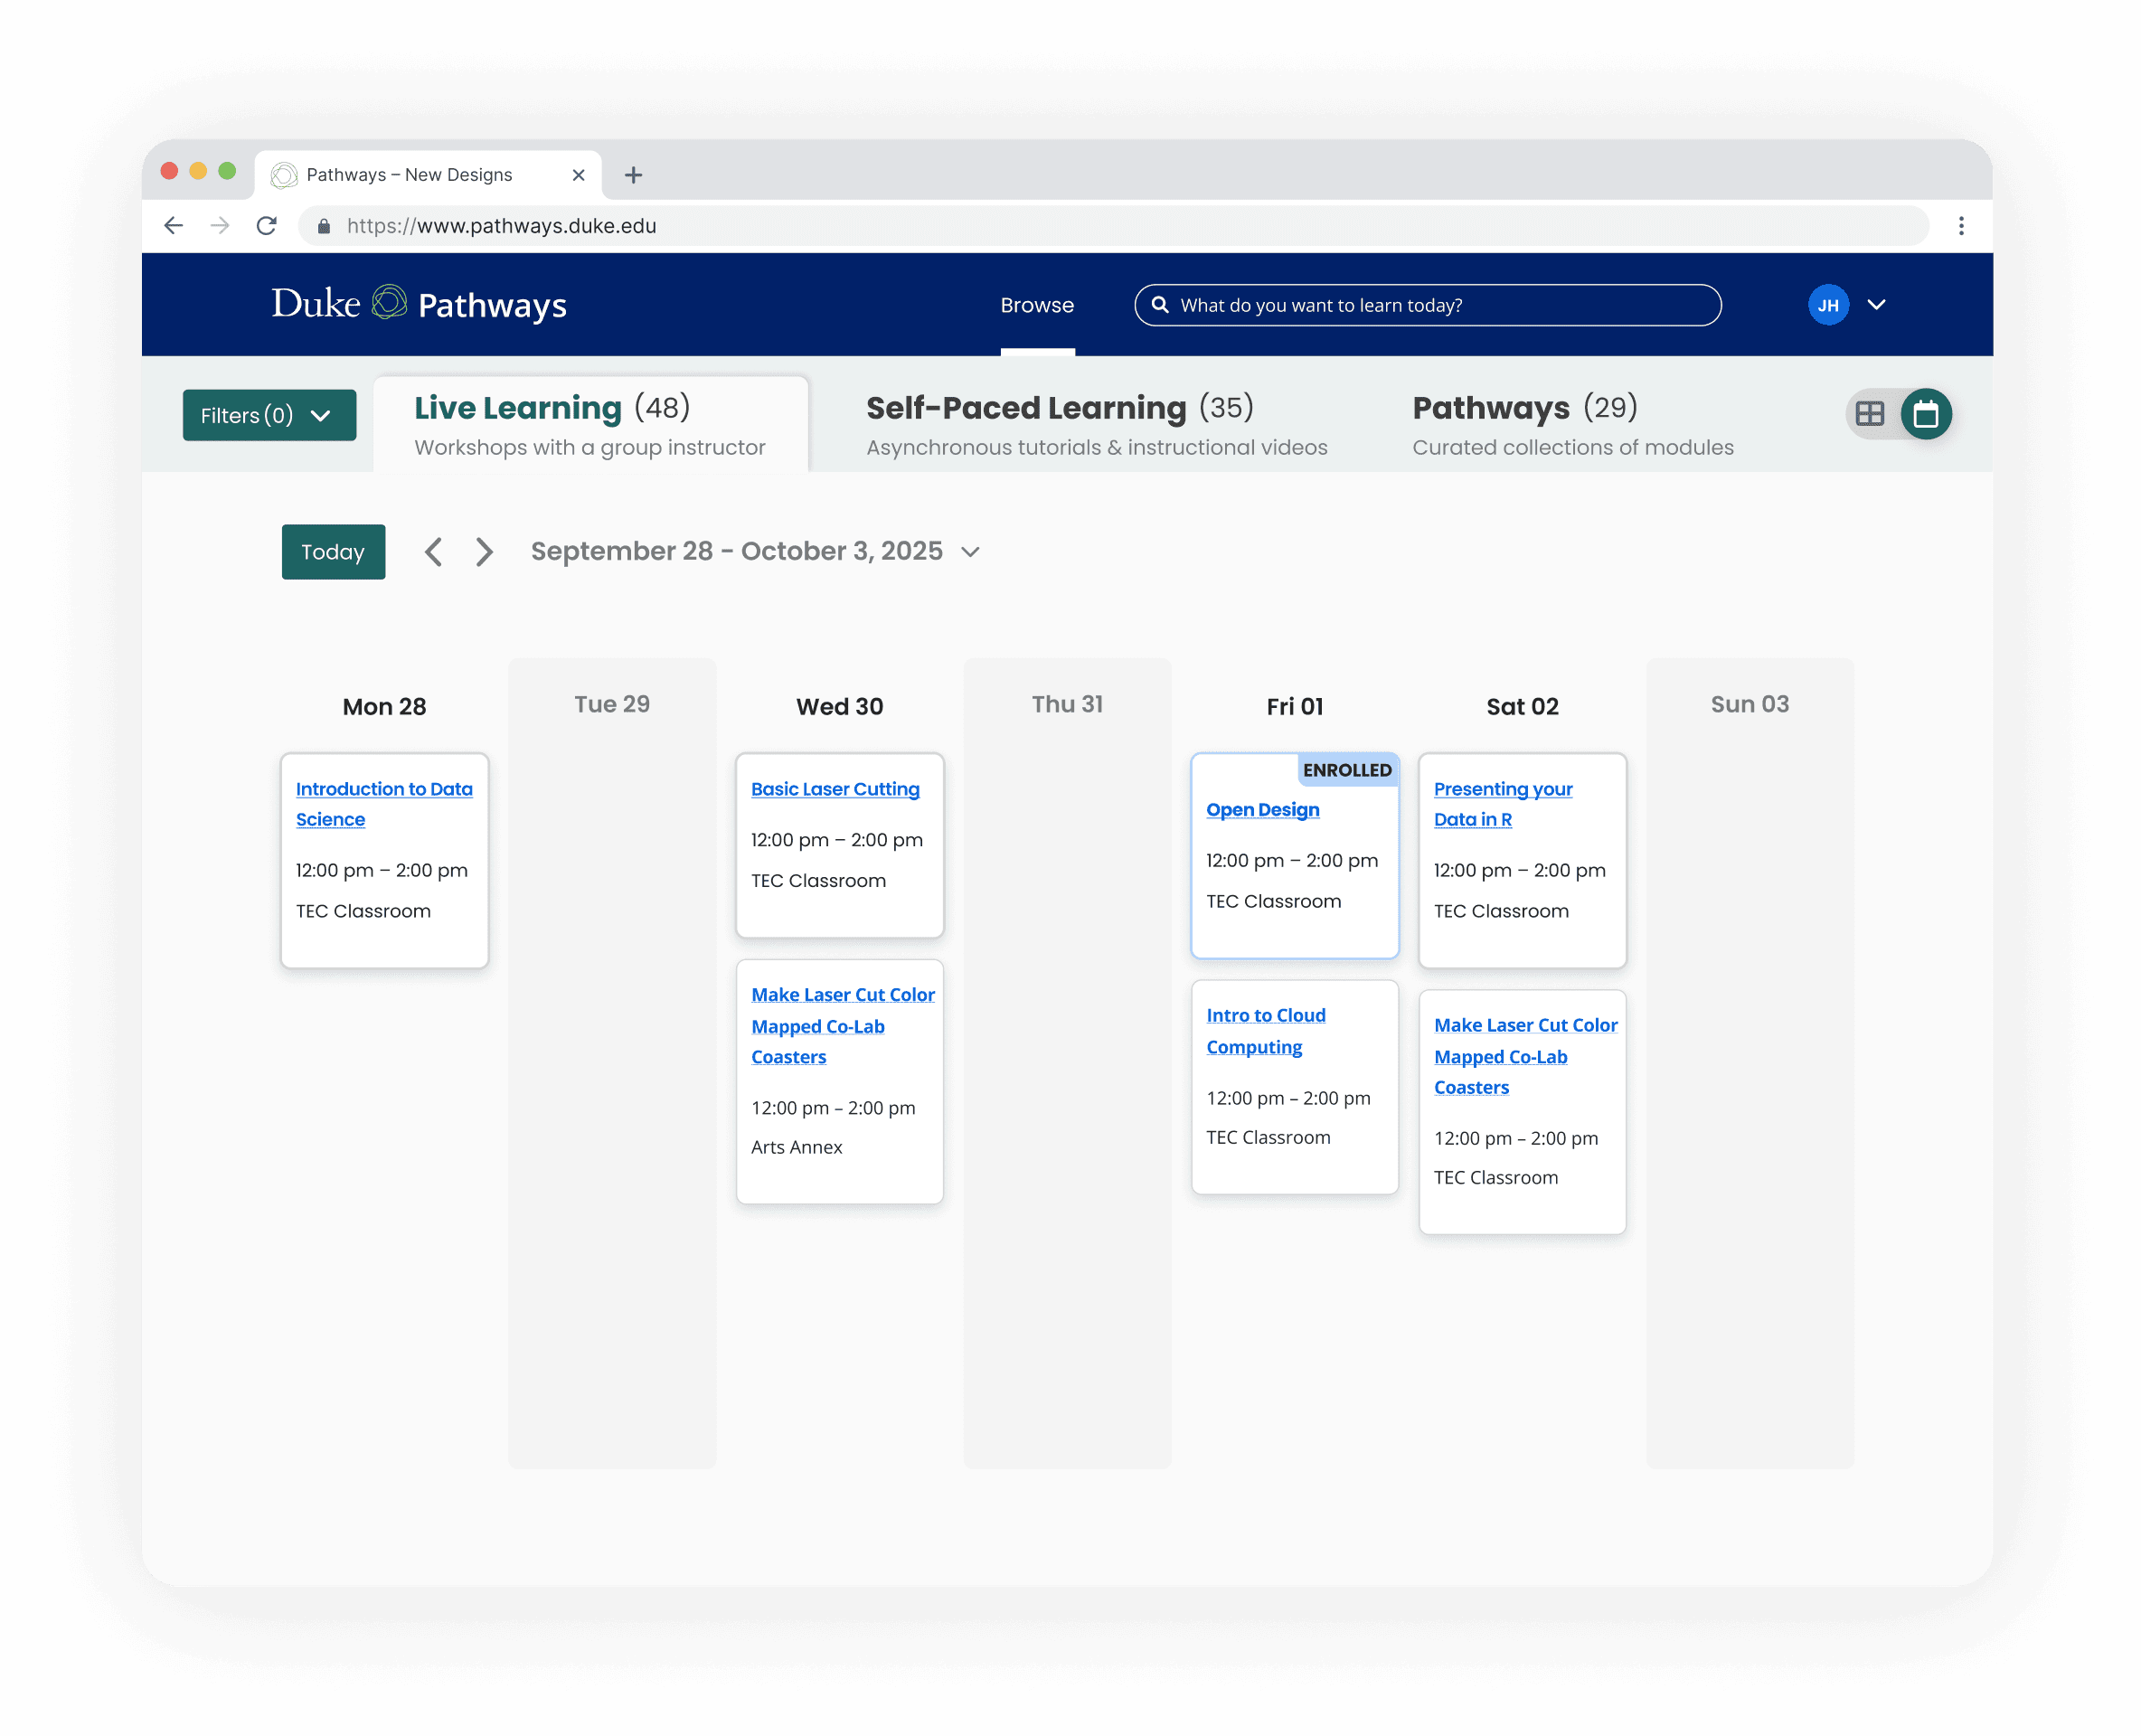Screen dimensions: 2141x1736
Task: Advance to the next week
Action: (x=484, y=552)
